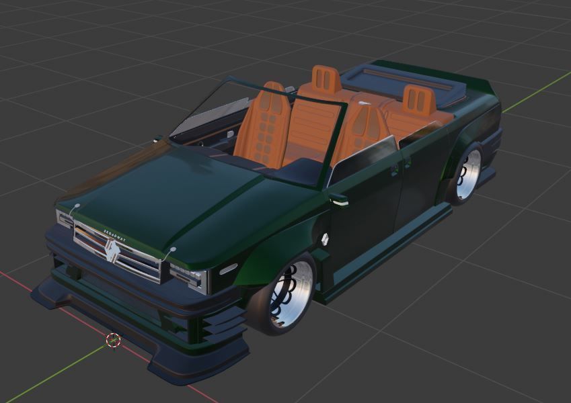Image resolution: width=571 pixels, height=403 pixels.
Task: Select the side mirror on the door
Action: (x=339, y=199)
